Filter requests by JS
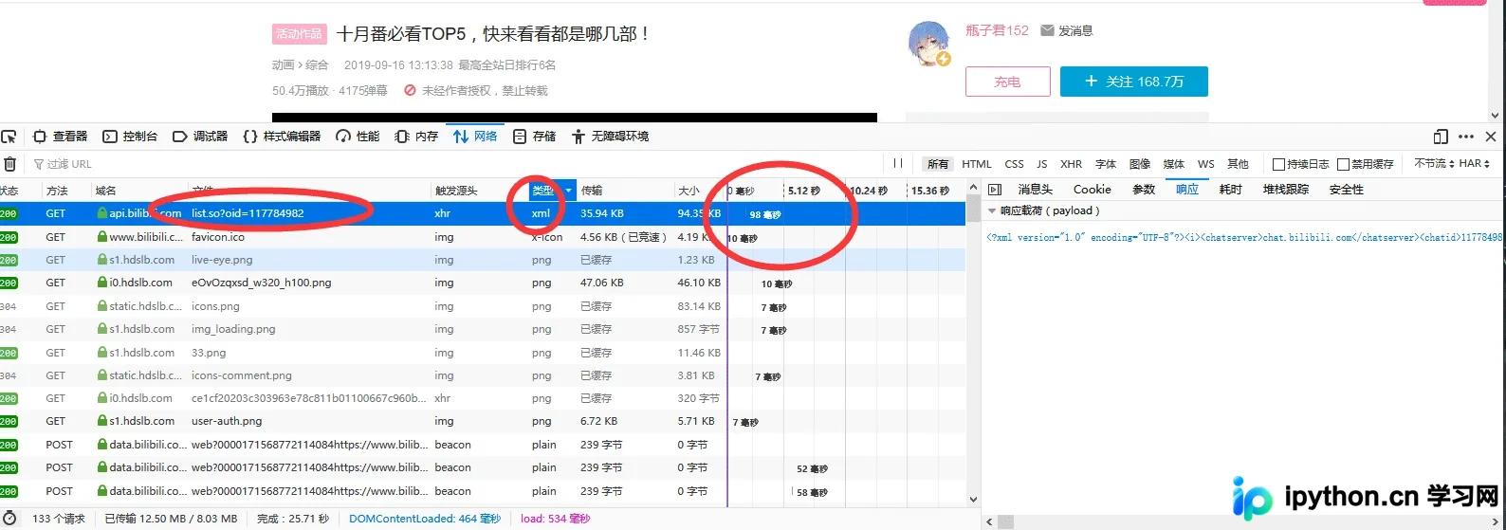This screenshot has height=530, width=1506. tap(1042, 164)
